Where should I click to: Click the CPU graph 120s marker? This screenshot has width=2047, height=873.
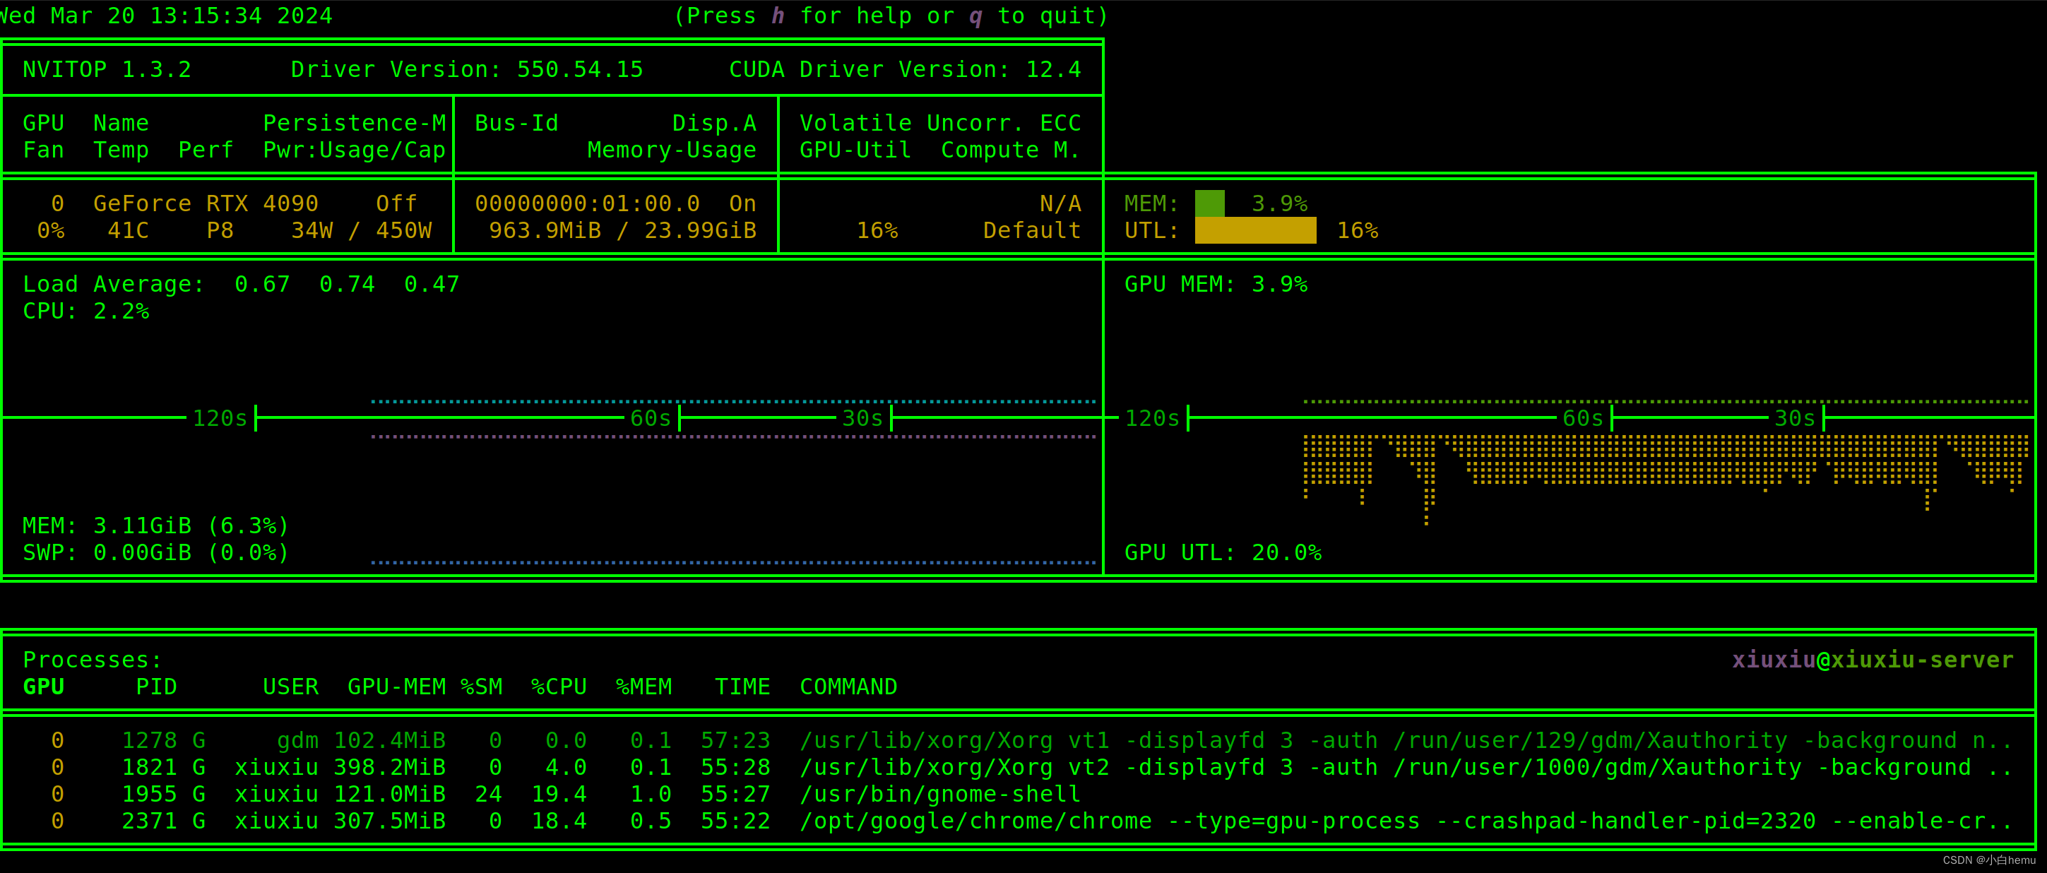click(220, 418)
